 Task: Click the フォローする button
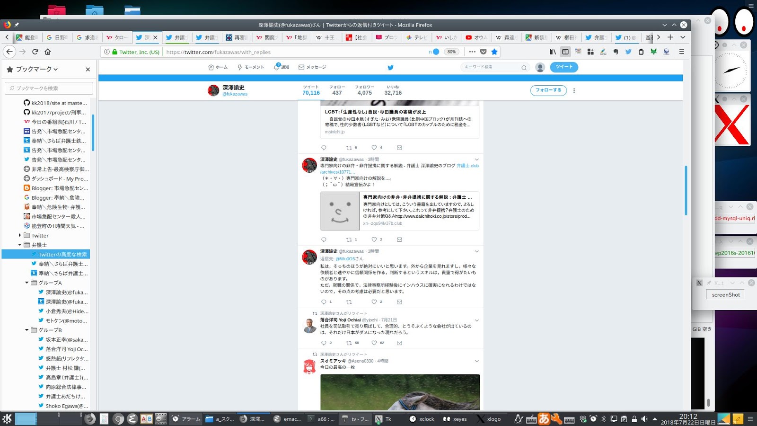[x=548, y=90]
